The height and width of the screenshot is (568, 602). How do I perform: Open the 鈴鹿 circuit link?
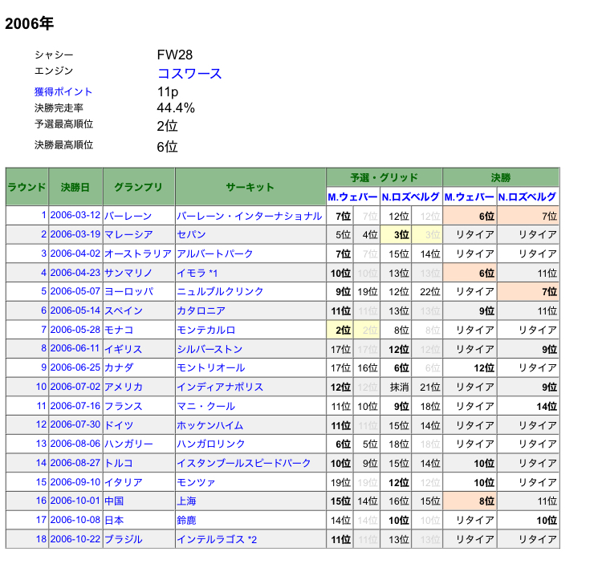[x=187, y=520]
